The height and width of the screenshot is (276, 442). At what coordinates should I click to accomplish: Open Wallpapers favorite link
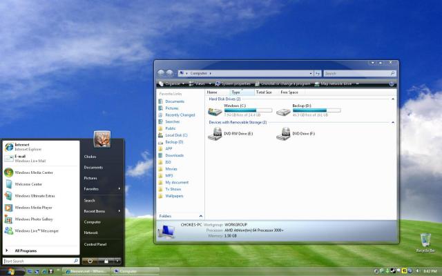(171, 196)
